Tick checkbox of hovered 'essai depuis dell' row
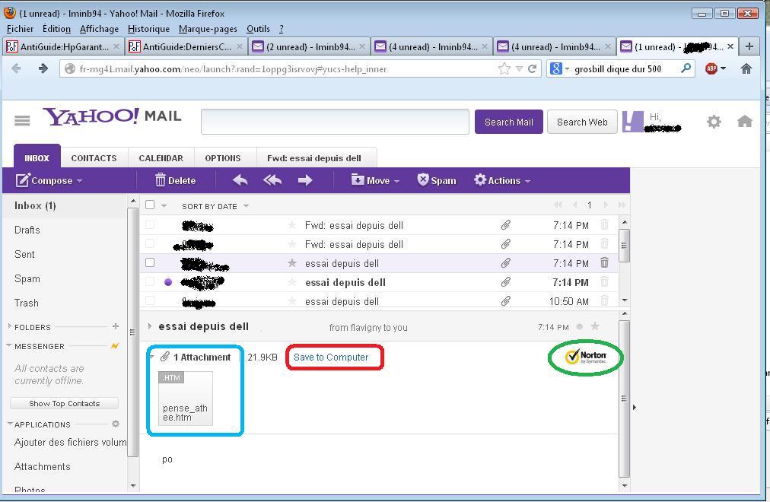770x502 pixels. [x=150, y=262]
